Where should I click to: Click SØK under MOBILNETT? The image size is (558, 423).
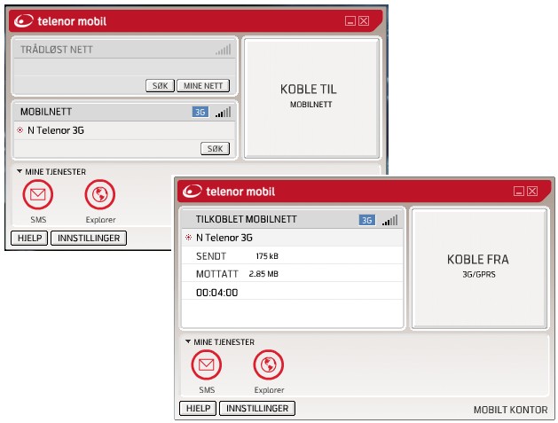(215, 148)
